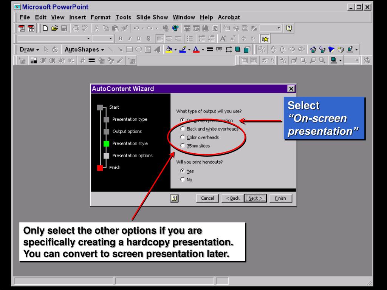
Task: Open the Draw menu dropdown
Action: coord(29,49)
